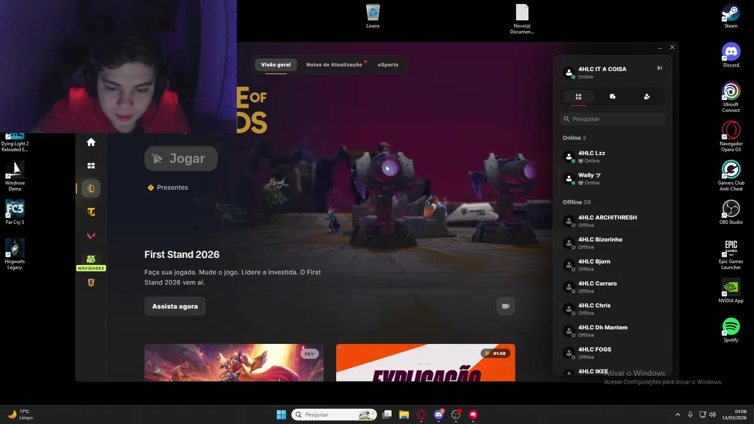
Task: Open NVIDIA App desktop shortcut
Action: tap(731, 291)
